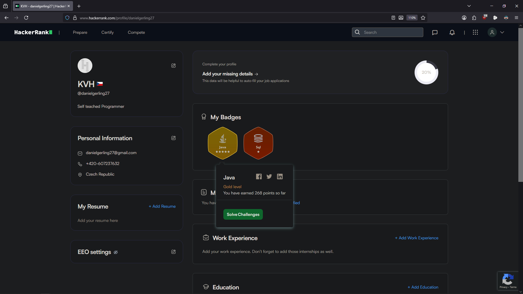Open Firefox application hamburger menu
Viewport: 523px width, 294px height.
pyautogui.click(x=516, y=18)
